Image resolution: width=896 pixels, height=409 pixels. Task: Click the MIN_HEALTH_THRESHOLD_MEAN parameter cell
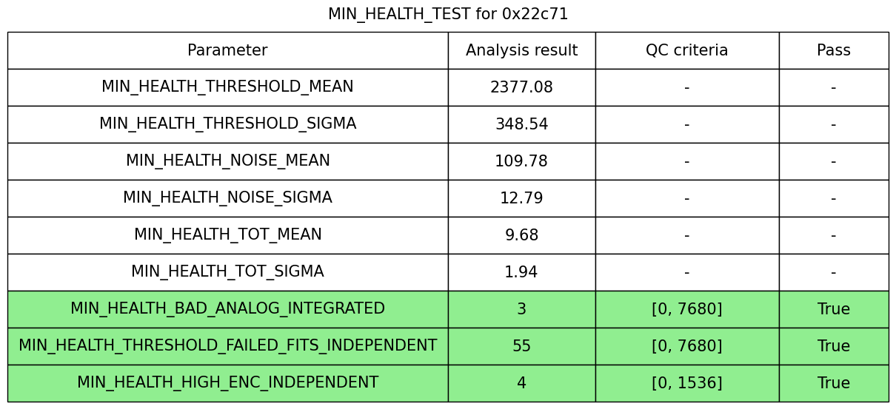coord(227,87)
